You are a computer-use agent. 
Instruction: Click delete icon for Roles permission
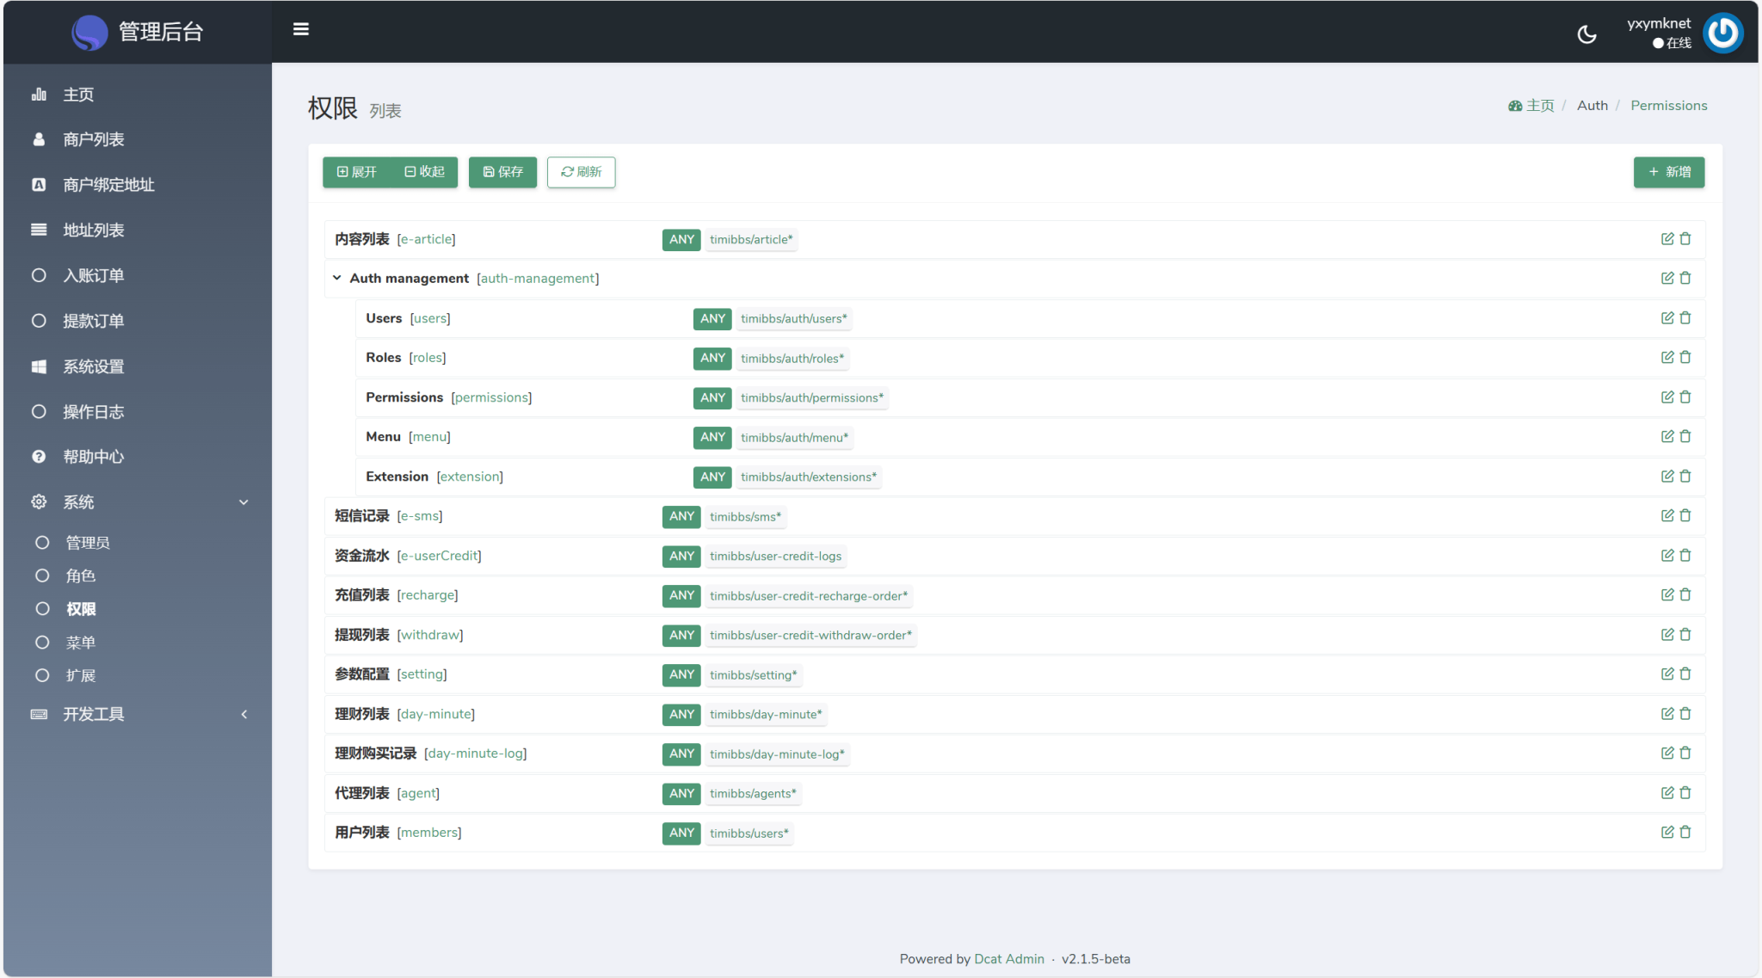[1685, 358]
